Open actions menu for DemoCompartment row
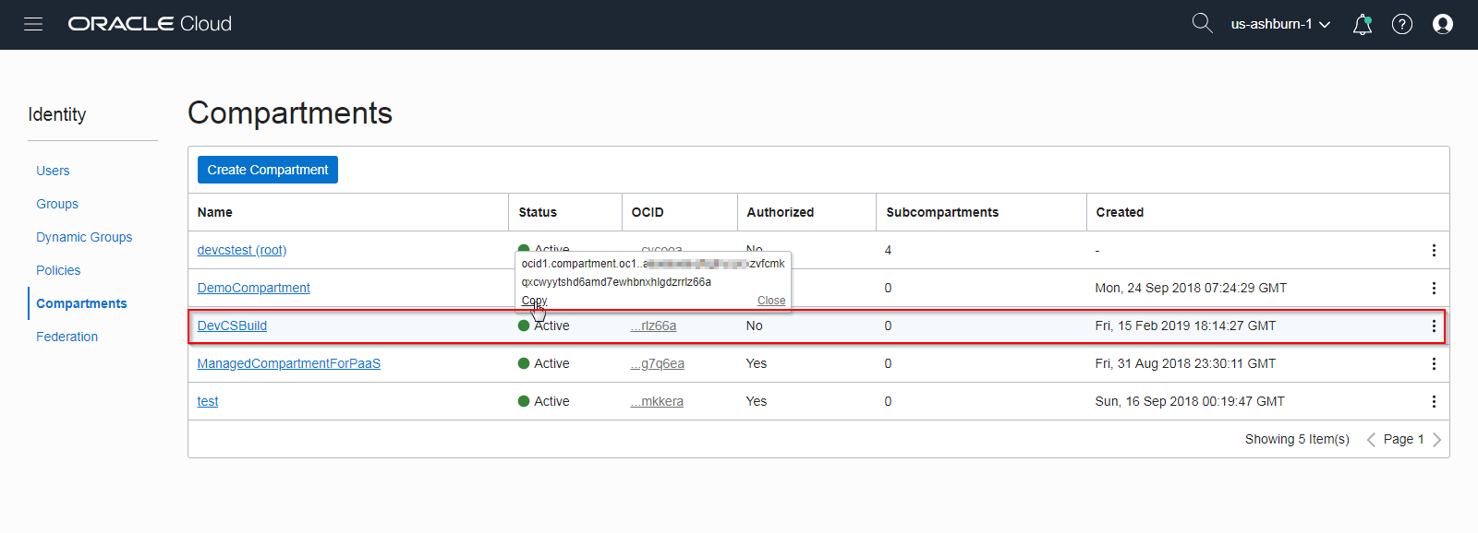This screenshot has width=1478, height=533. coord(1434,288)
